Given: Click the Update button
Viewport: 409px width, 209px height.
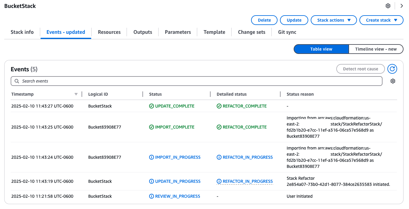Looking at the screenshot, I should pos(294,20).
